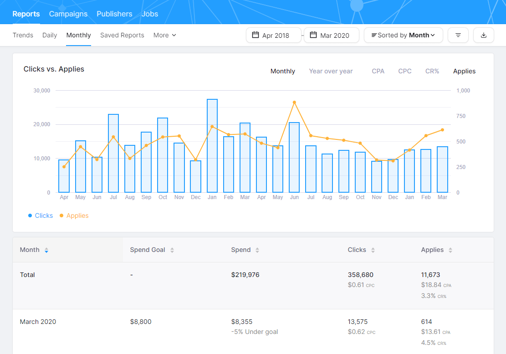Screen dimensions: 506x354
Task: Click the sort lines icon in Sorted by button
Action: tap(374, 35)
